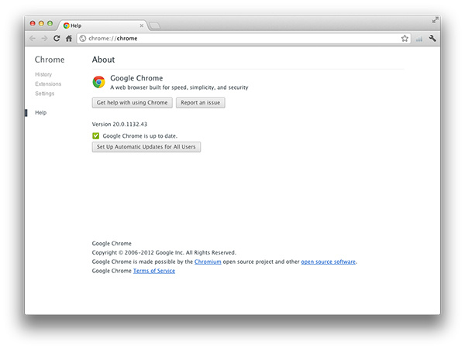This screenshot has width=465, height=349.
Task: Click the browser tagline about speed, simplicity, security
Action: click(179, 87)
